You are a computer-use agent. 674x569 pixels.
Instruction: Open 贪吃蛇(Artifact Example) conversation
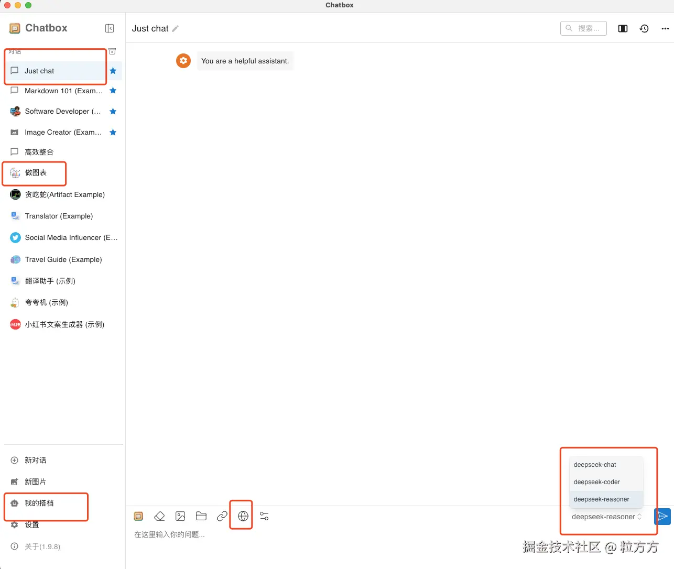point(63,194)
